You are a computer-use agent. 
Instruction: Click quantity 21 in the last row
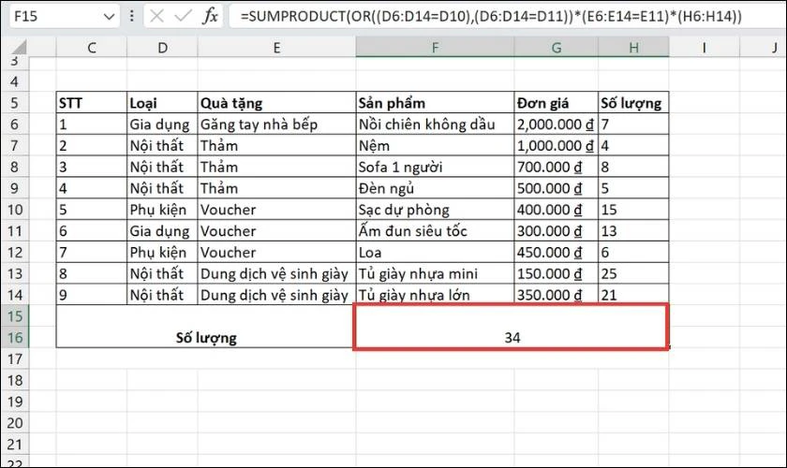pyautogui.click(x=633, y=295)
